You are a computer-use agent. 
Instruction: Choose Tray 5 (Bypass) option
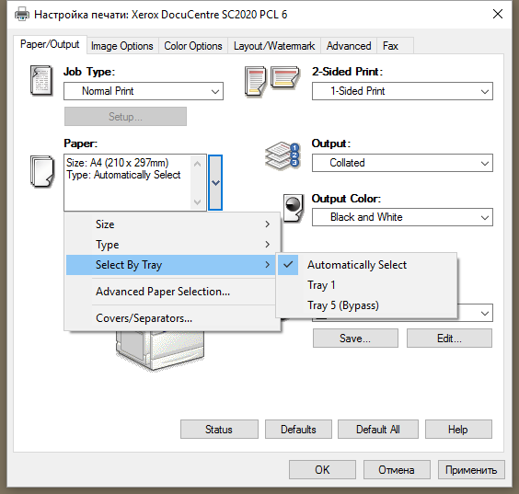[x=367, y=305]
